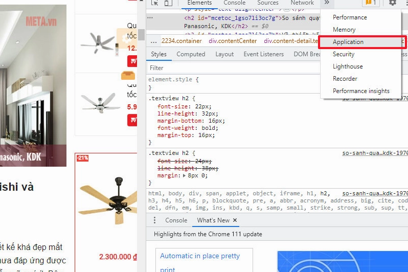Click breadcrumb ellipsis before 2234.container
408x272 pixels.
coord(153,41)
